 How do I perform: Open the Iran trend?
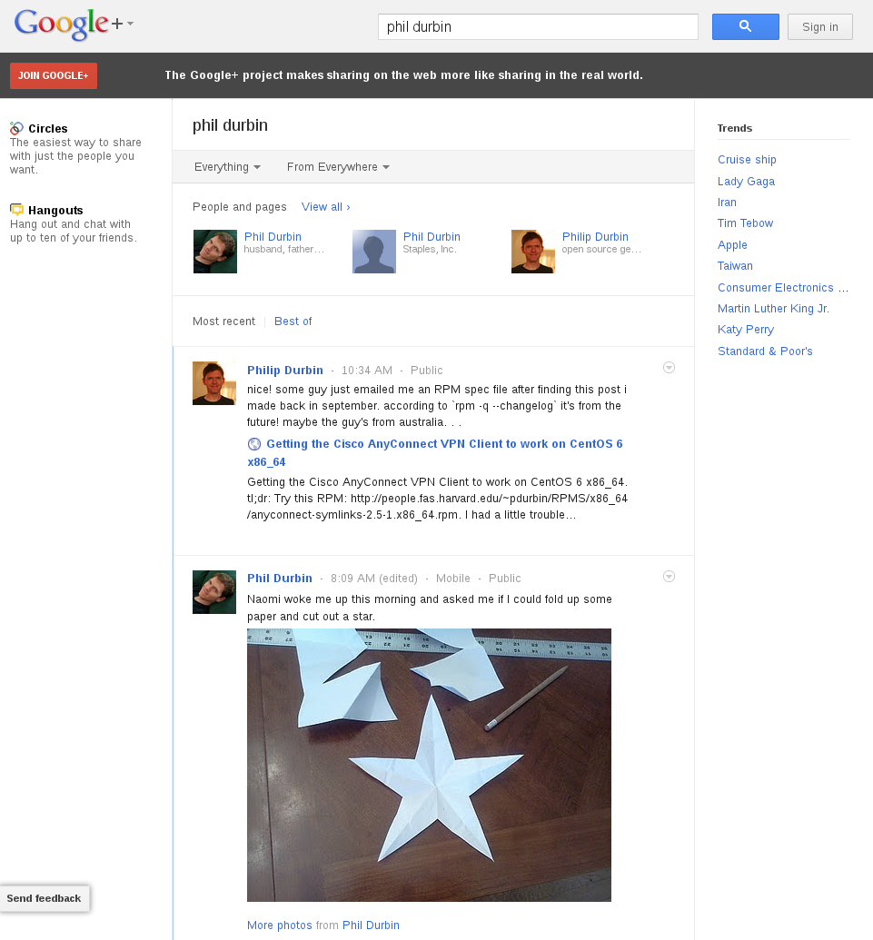point(727,202)
